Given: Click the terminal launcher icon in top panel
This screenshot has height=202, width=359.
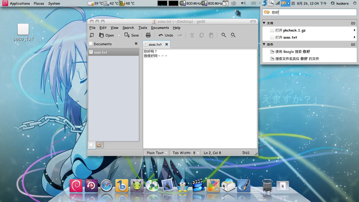Looking at the screenshot, I should point(225,3).
